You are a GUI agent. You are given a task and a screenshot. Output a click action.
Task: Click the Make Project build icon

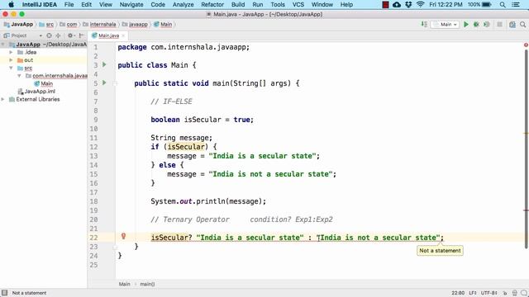(424, 24)
